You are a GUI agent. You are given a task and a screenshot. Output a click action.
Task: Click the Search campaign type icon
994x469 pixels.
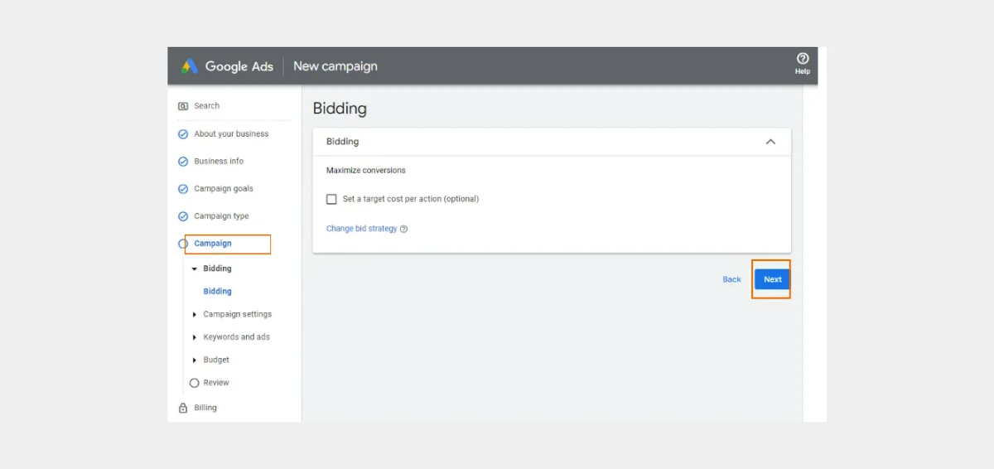point(183,106)
